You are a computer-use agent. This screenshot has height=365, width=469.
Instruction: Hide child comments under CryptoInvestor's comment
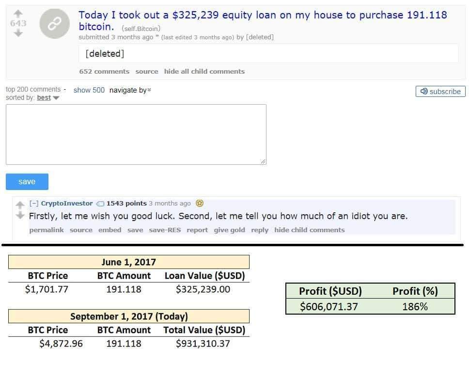point(309,230)
